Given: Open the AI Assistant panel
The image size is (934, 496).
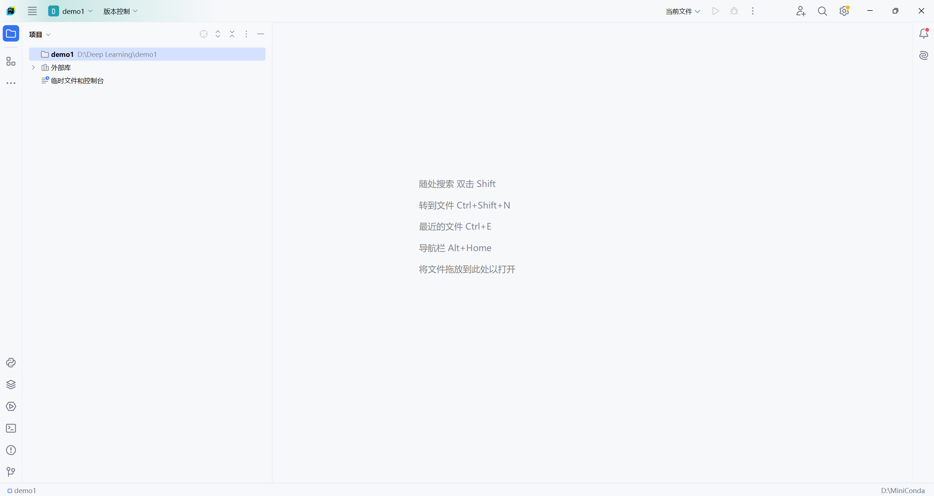Looking at the screenshot, I should tap(923, 55).
